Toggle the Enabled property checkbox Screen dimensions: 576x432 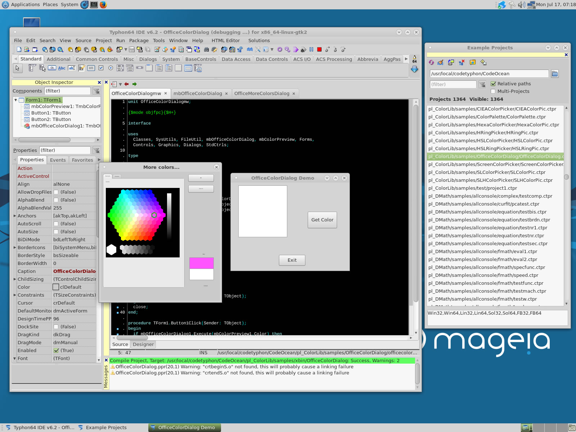pyautogui.click(x=56, y=351)
